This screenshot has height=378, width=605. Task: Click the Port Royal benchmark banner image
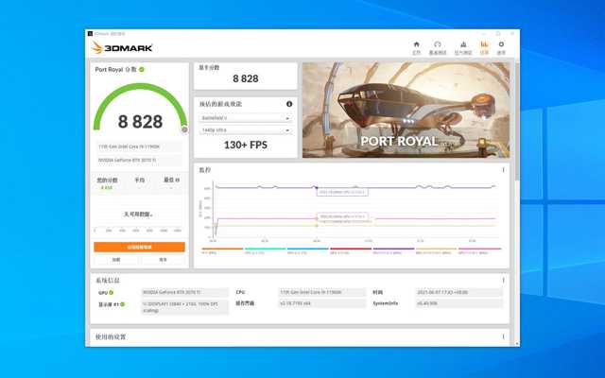[406, 111]
